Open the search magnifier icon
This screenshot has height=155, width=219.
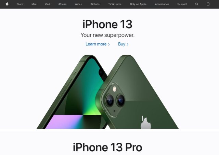pos(197,4)
